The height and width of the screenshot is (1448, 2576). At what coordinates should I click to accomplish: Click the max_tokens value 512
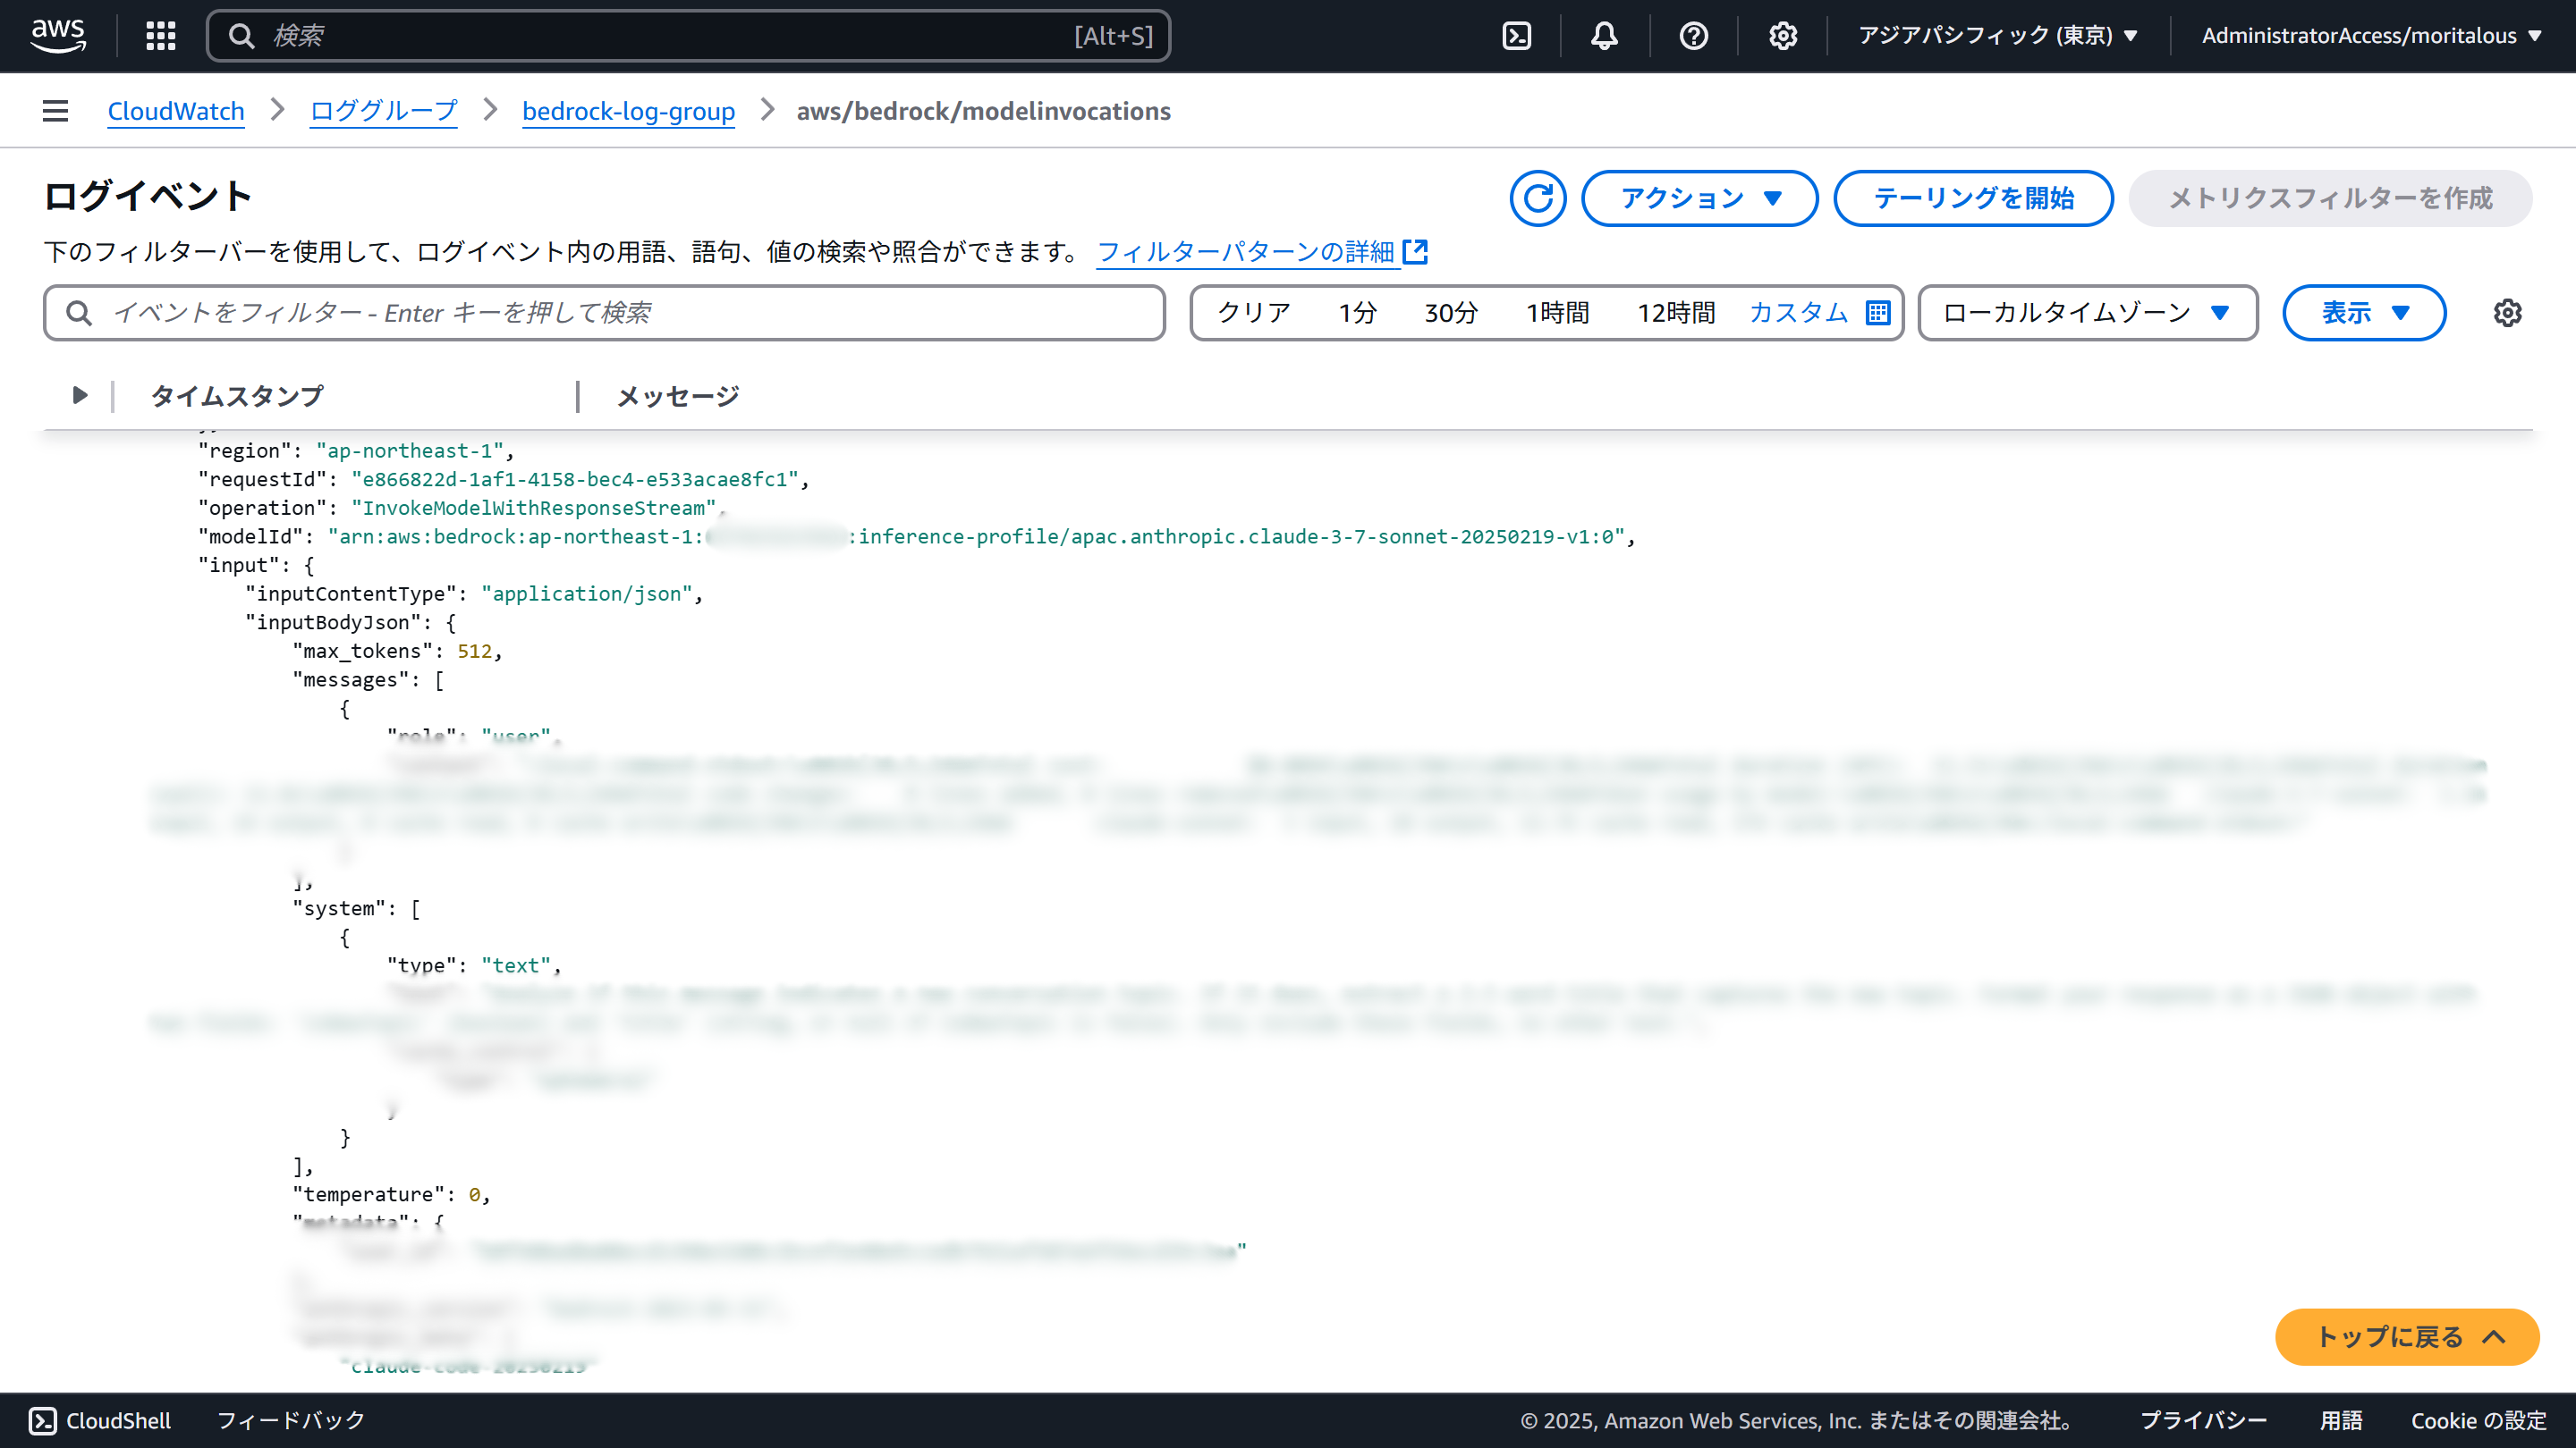tap(474, 652)
